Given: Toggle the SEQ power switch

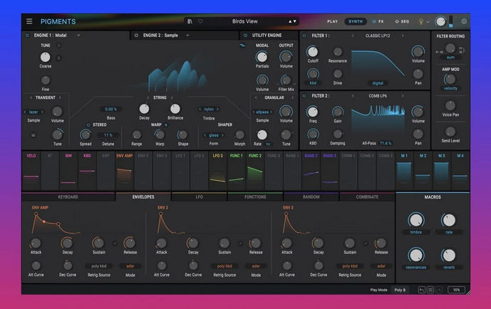Looking at the screenshot, I should pos(397,21).
